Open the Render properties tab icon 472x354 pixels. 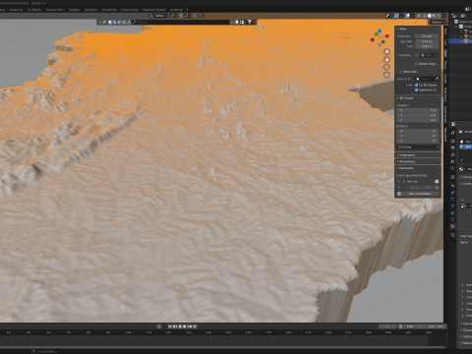(x=452, y=142)
